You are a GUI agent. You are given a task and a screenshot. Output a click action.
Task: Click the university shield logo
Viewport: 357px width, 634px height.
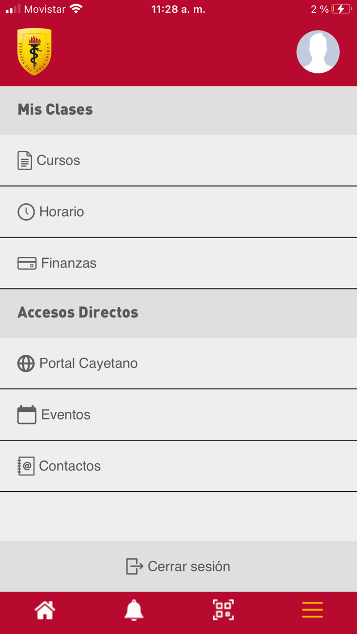coord(34,51)
